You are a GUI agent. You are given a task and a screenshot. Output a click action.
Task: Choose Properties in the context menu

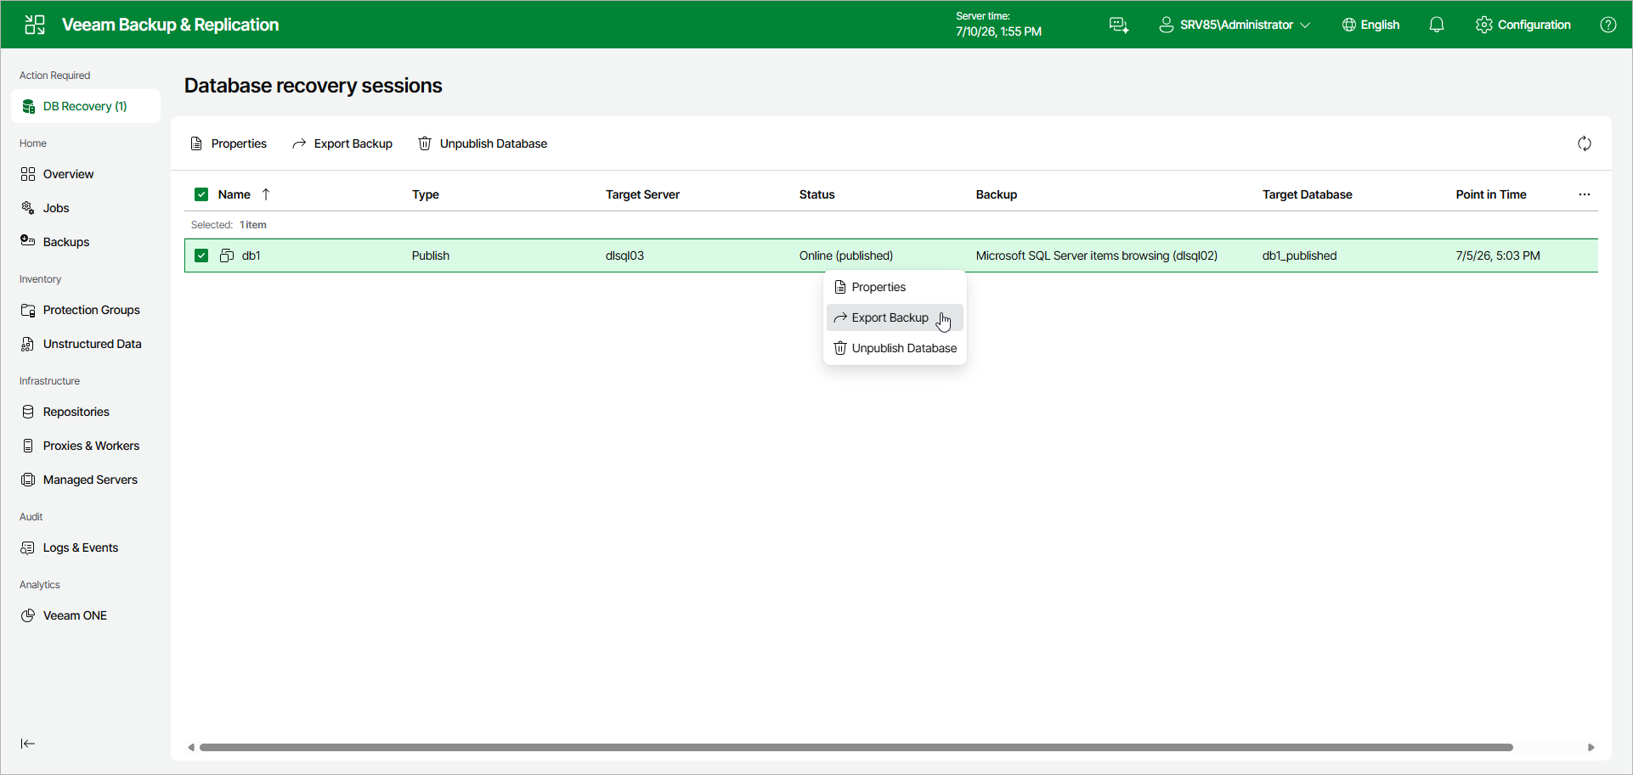895,287
